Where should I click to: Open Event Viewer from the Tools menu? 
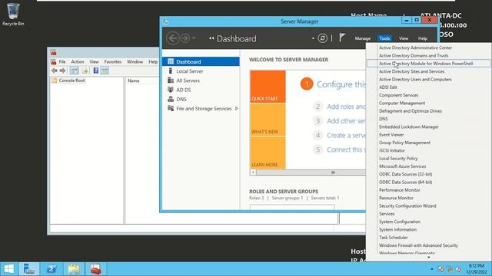point(391,135)
